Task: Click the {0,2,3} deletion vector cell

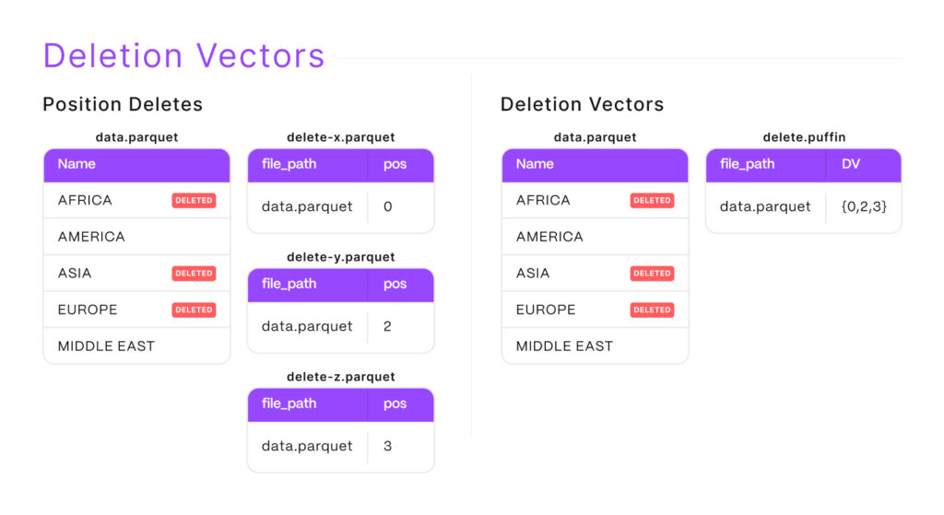Action: pos(864,206)
